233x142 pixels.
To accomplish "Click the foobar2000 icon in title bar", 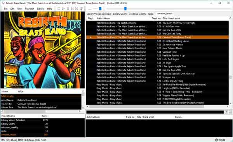I will point(3,3).
